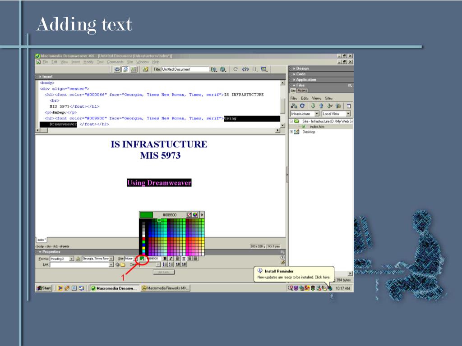
Task: Toggle Live Data View lightning icon
Action: (145, 69)
